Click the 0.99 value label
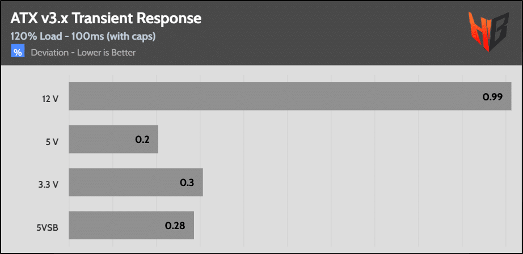The width and height of the screenshot is (523, 254). [492, 96]
